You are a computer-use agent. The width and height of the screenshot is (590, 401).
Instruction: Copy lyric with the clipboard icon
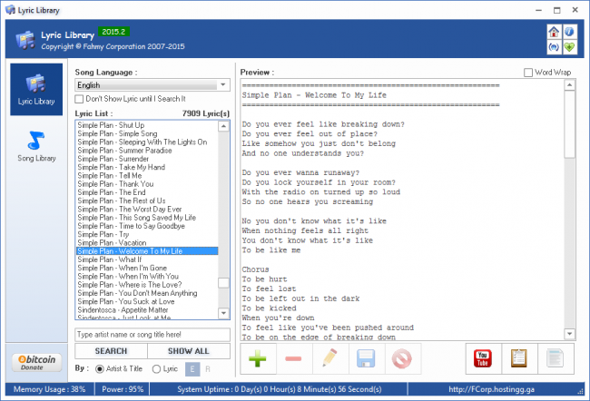[519, 359]
